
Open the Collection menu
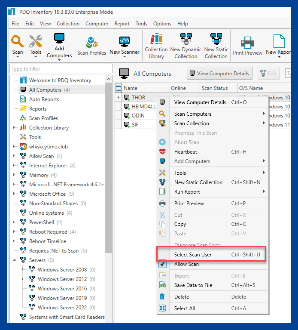pyautogui.click(x=68, y=24)
